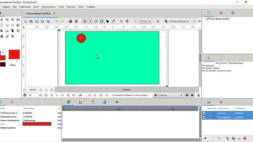
Task: Select the Fill bucket tool
Action: (x=18, y=31)
